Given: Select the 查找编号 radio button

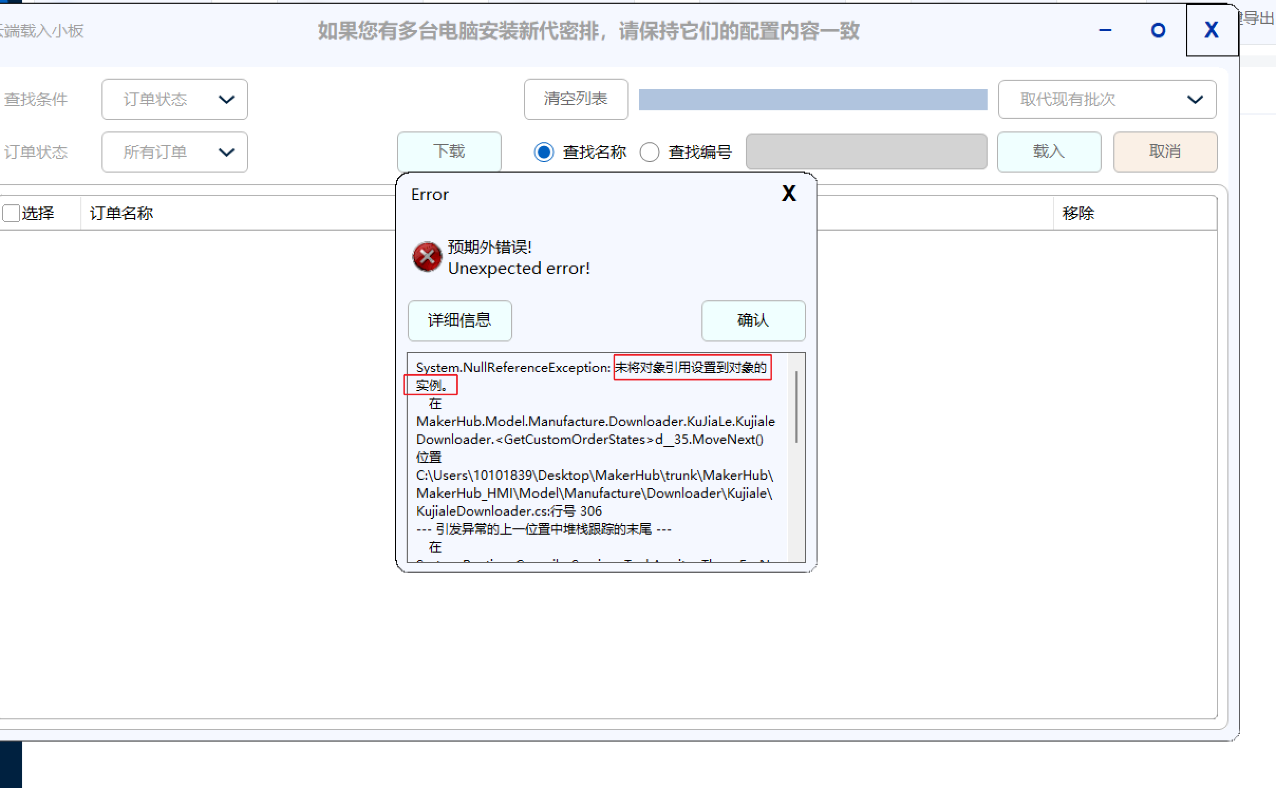Looking at the screenshot, I should 649,152.
